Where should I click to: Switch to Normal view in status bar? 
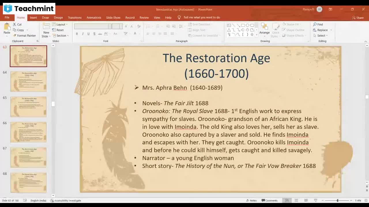[x=287, y=200]
